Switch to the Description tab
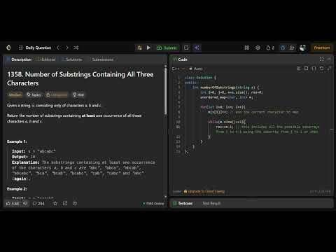 coord(19,59)
